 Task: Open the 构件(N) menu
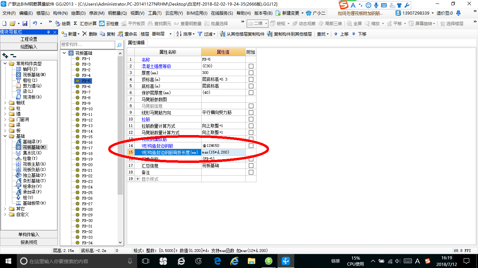(x=60, y=13)
